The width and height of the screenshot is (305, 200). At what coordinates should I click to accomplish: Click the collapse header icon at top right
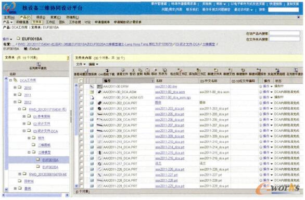(298, 17)
